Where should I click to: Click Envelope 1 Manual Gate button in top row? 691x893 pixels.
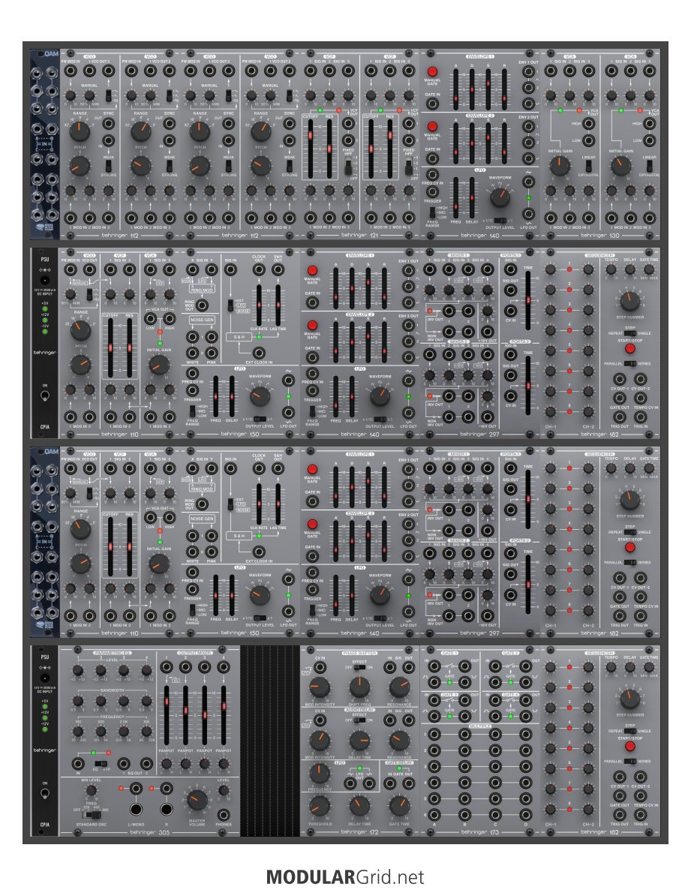(433, 72)
